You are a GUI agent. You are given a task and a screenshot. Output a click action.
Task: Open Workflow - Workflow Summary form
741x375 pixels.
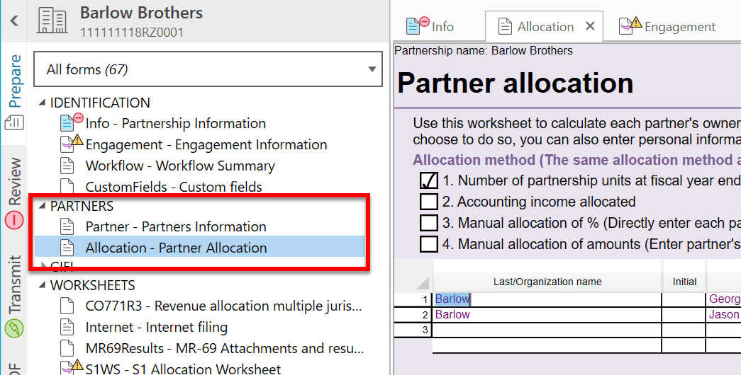click(x=180, y=166)
